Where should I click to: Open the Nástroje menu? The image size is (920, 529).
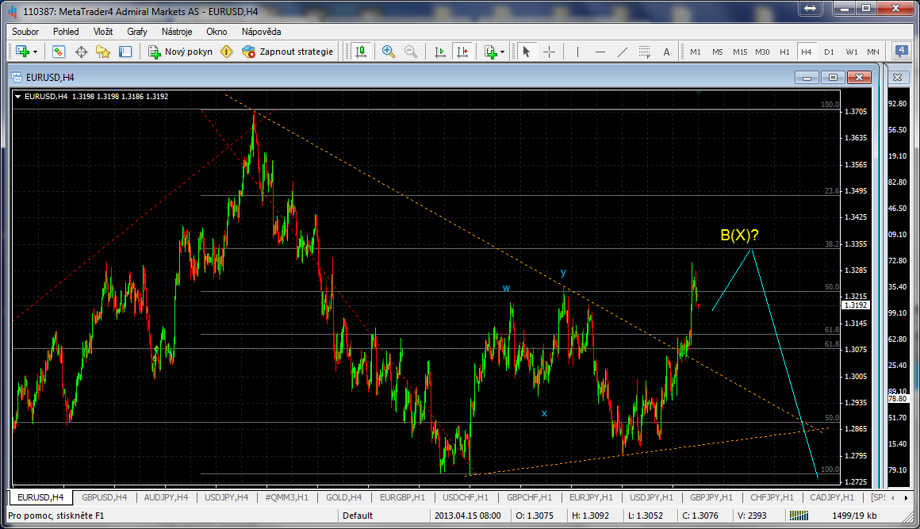[177, 32]
